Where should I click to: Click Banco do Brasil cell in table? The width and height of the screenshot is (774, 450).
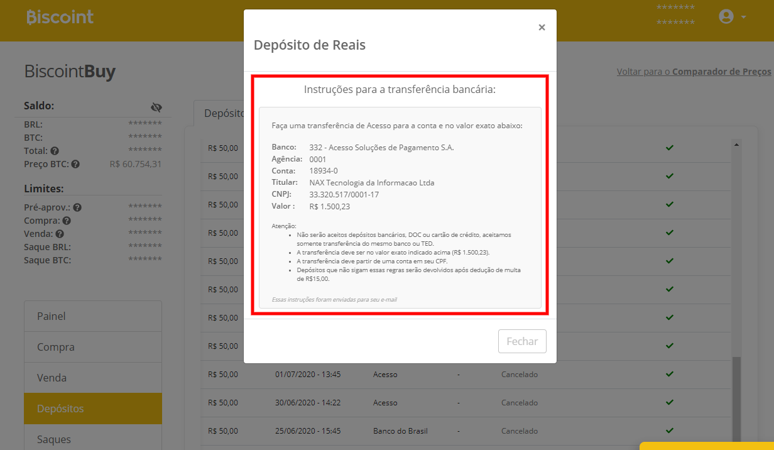(400, 431)
